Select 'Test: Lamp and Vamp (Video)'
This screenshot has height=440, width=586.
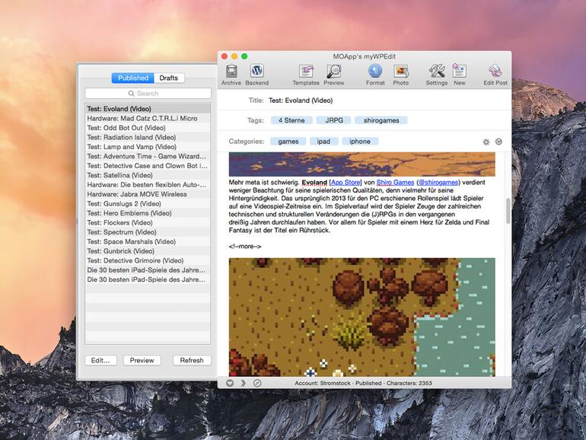point(148,147)
